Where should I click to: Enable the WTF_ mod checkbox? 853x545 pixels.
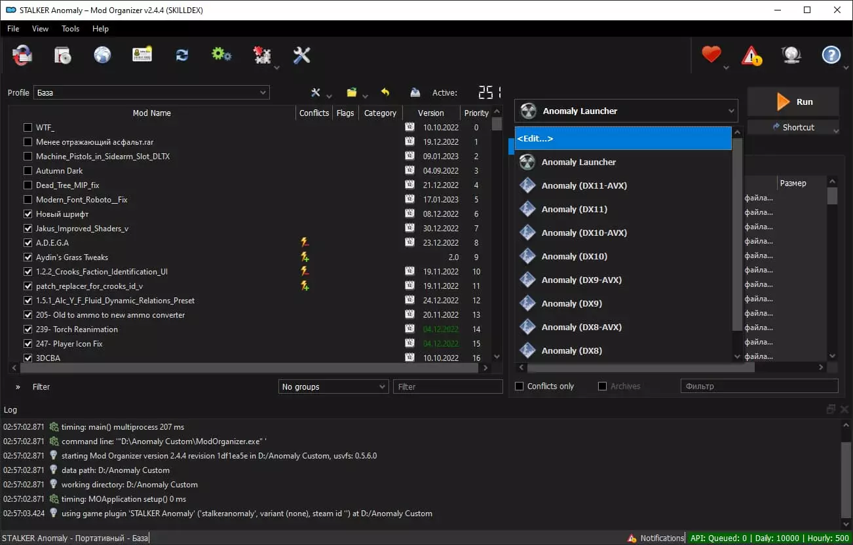pyautogui.click(x=28, y=128)
